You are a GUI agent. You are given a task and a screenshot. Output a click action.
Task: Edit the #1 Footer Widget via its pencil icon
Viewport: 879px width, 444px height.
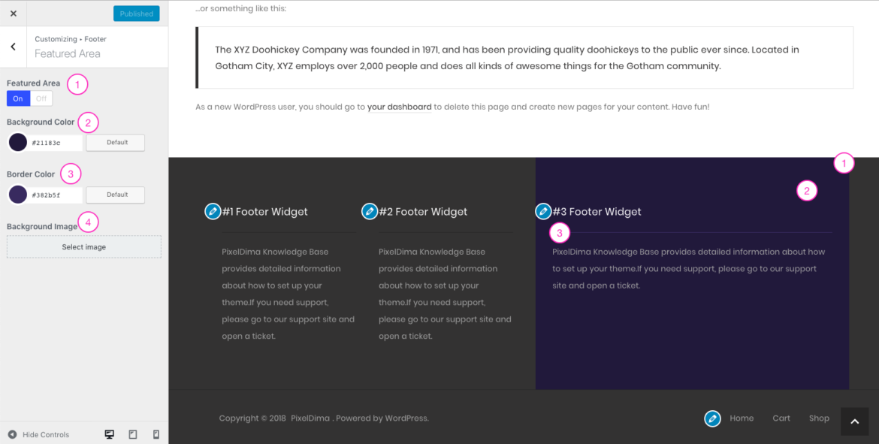coord(213,211)
